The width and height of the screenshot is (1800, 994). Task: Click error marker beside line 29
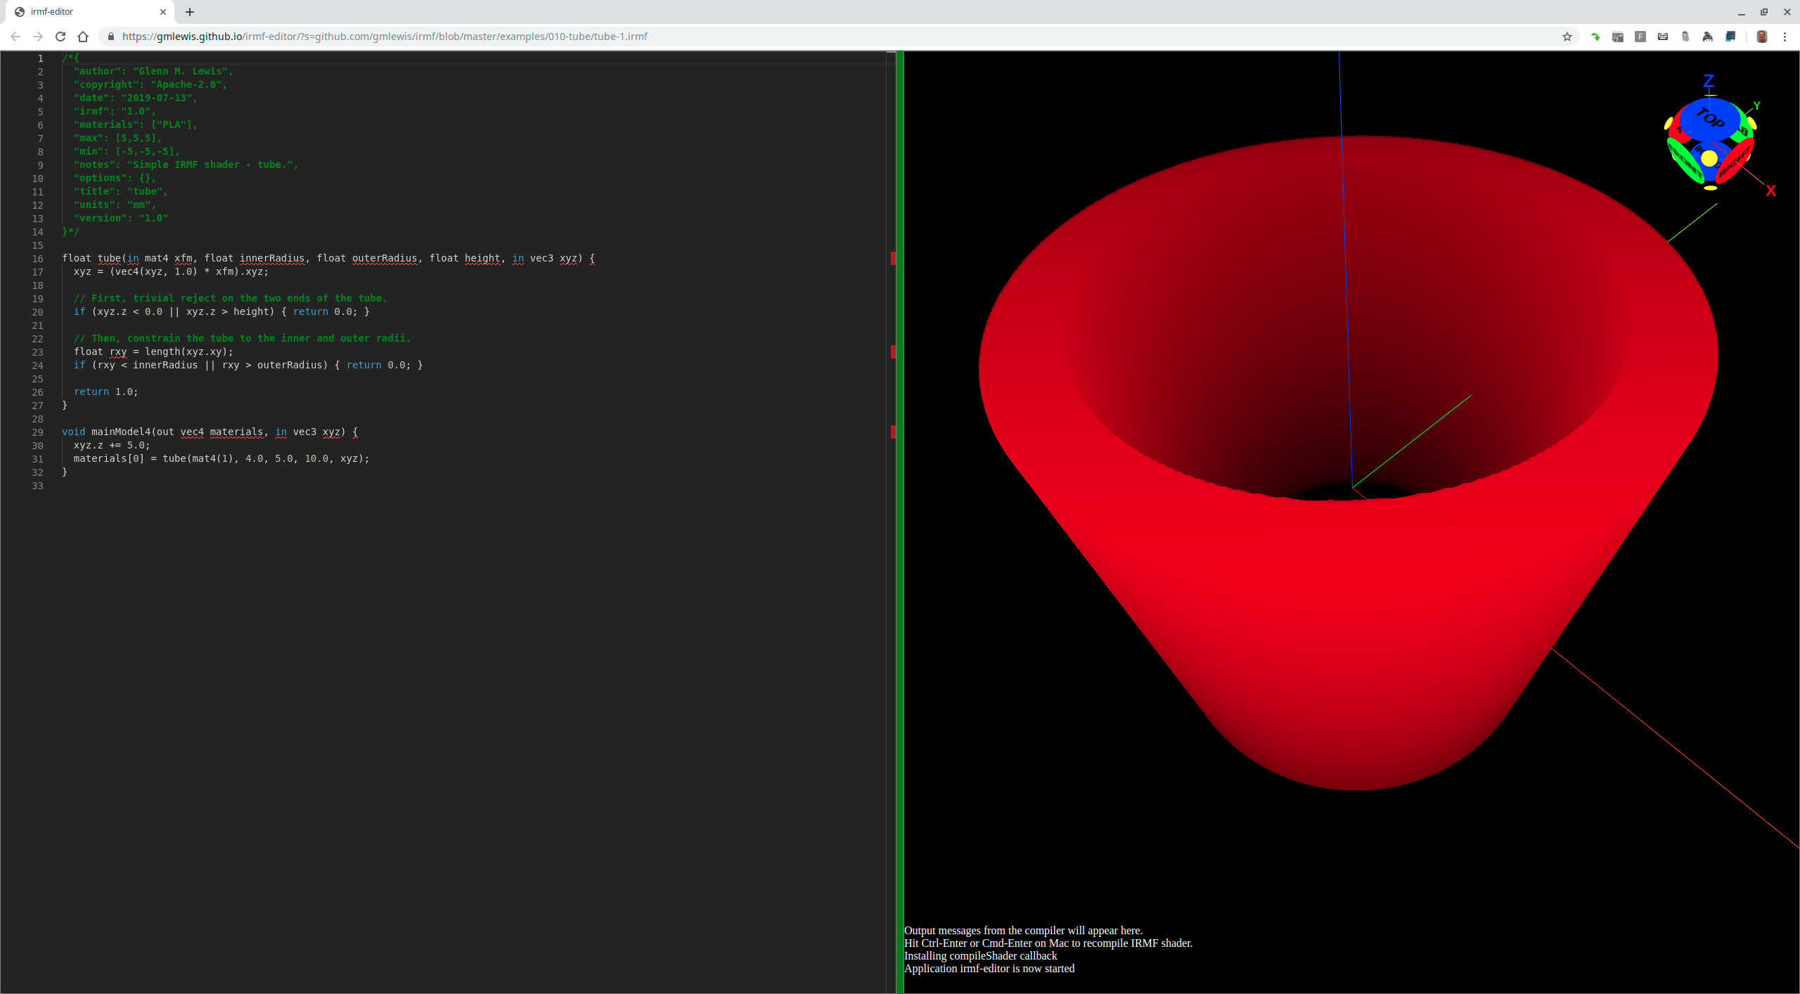893,432
